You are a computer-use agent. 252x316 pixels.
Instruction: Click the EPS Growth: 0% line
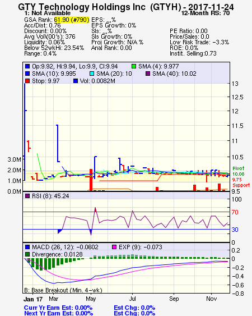114,25
